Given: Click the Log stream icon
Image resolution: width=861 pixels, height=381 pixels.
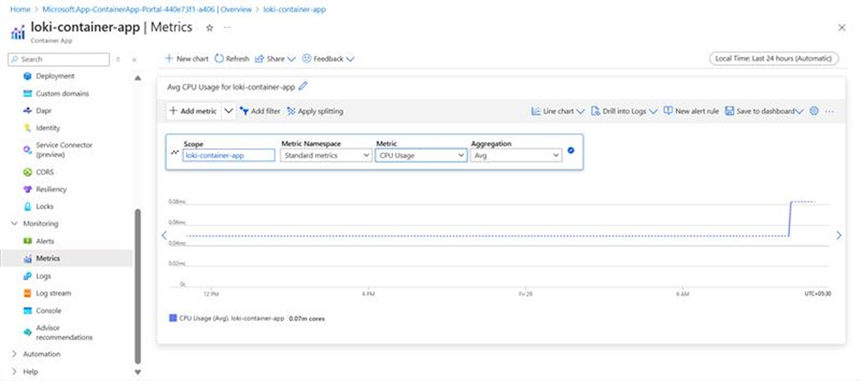Looking at the screenshot, I should (27, 293).
